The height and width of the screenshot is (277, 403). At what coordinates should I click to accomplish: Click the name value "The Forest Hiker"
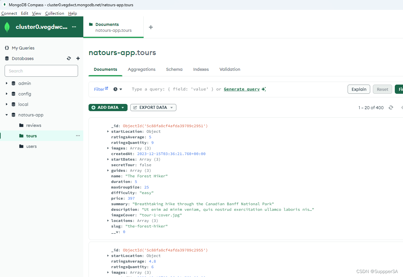click(147, 176)
